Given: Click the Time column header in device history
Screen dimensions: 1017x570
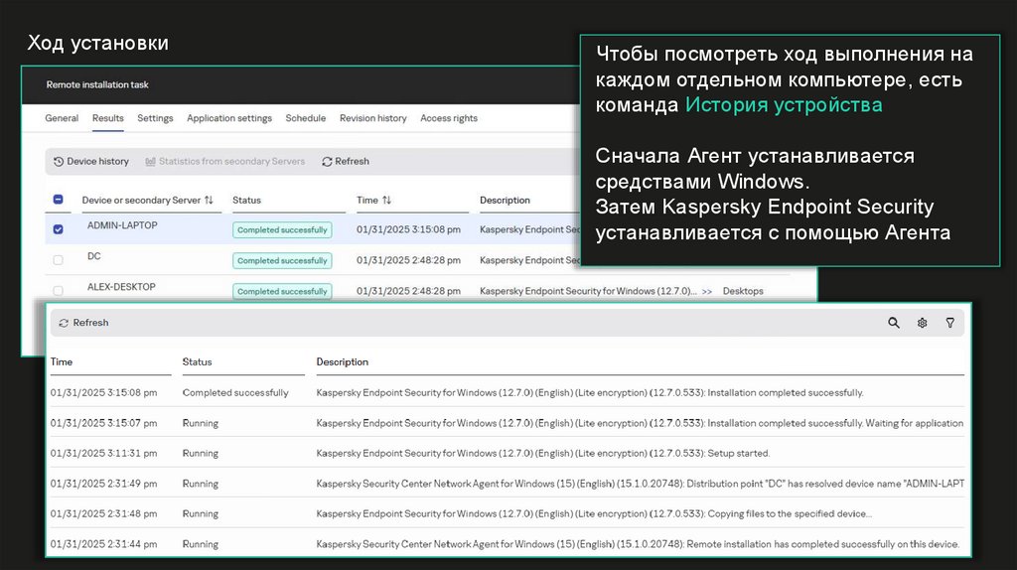Looking at the screenshot, I should click(x=62, y=361).
